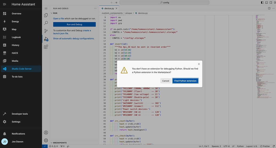
Task: Customize the editor layout
Action: click(275, 2)
